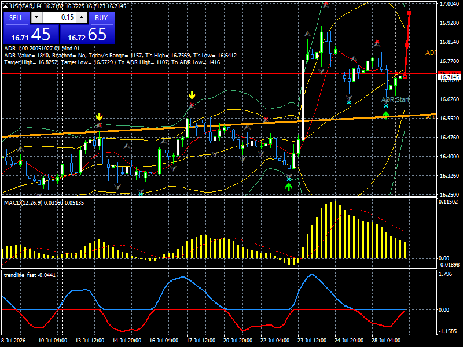Image resolution: width=463 pixels, height=347 pixels.
Task: Click the 1.796 trendline_fast scale value
Action: 446,274
